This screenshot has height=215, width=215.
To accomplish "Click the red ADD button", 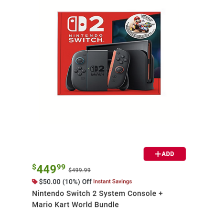I will pos(164,154).
